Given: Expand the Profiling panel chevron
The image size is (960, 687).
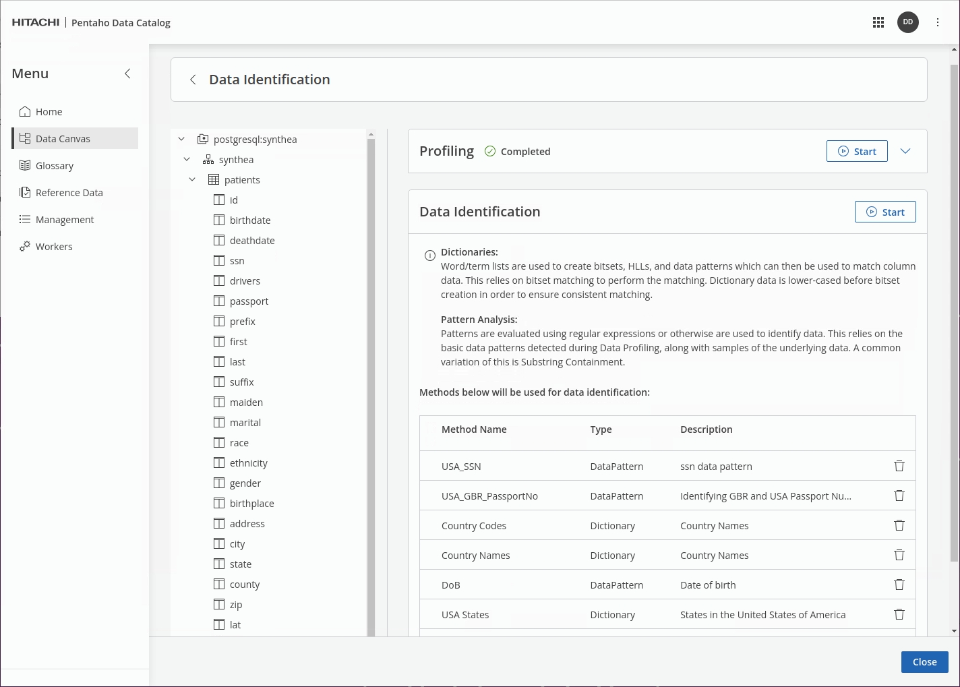Looking at the screenshot, I should tap(905, 151).
